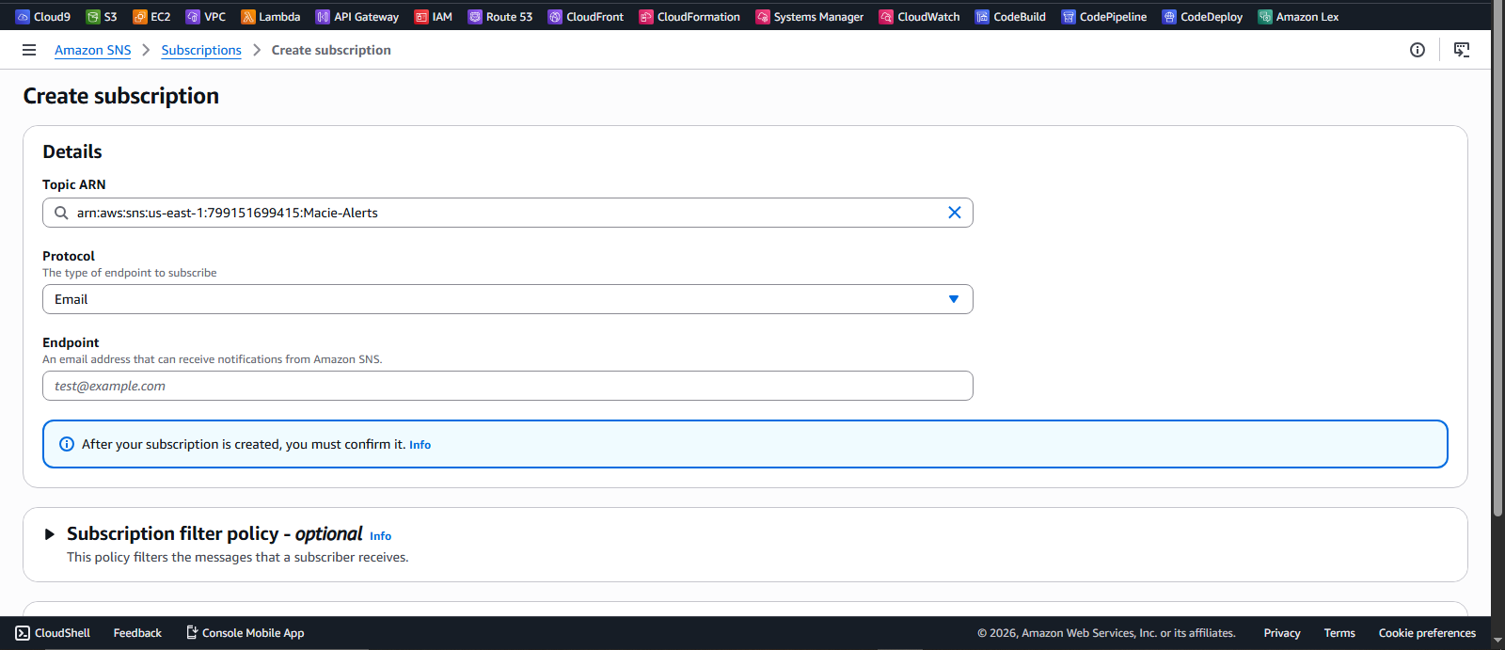Open the API Gateway shortcut
Screen dimensions: 1505x650
(x=357, y=17)
